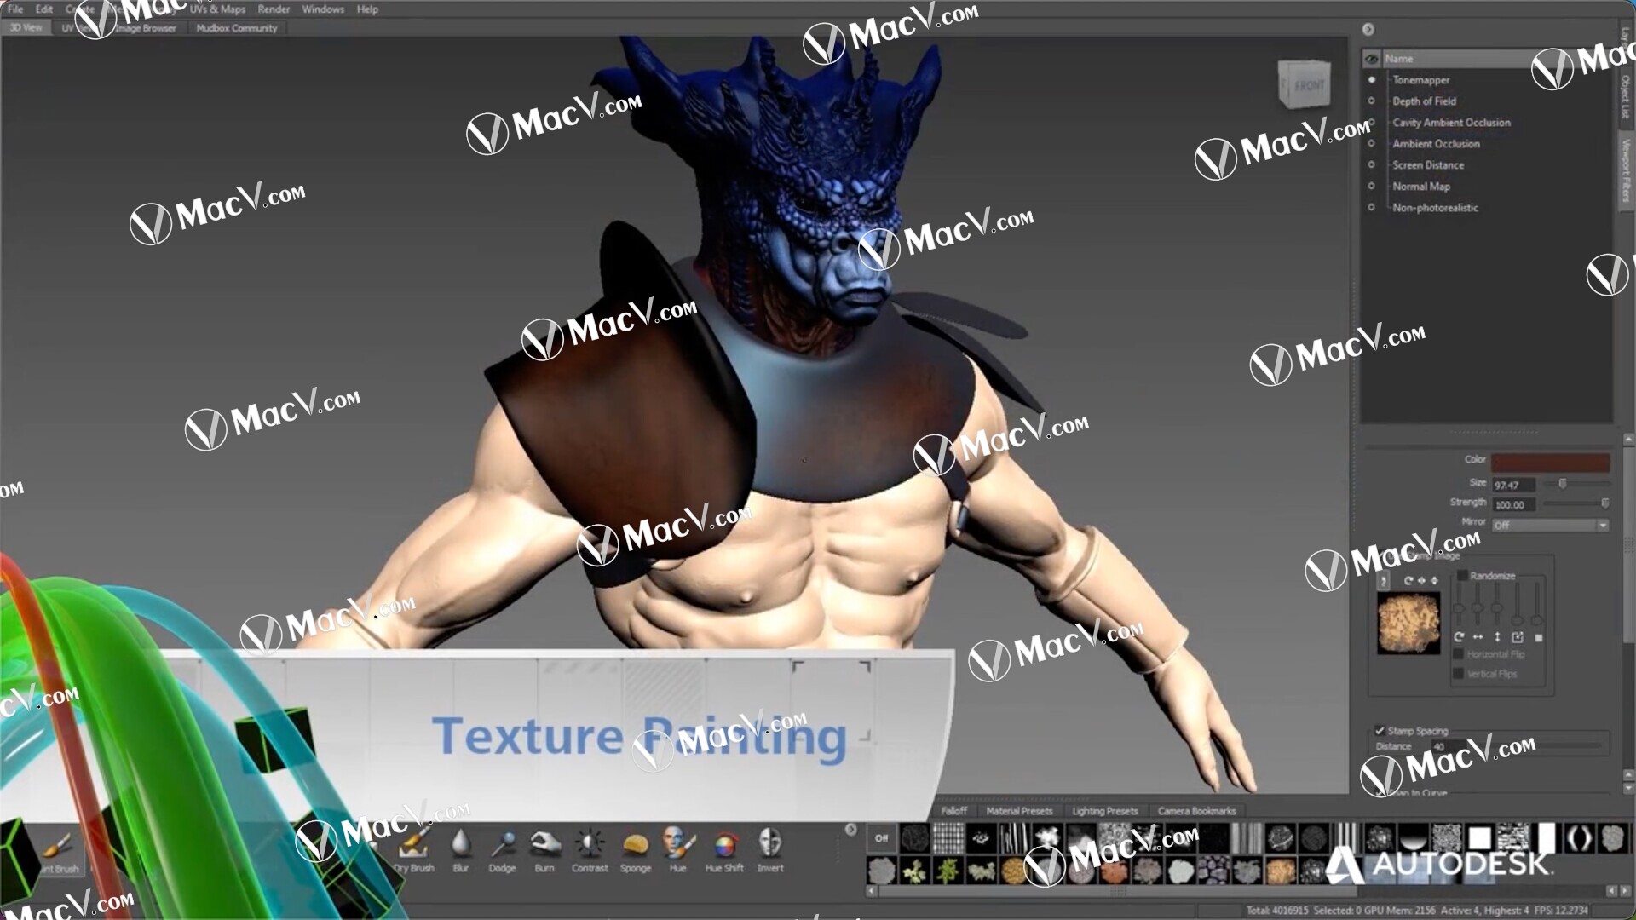Image resolution: width=1636 pixels, height=920 pixels.
Task: Enable the Randomize checkbox
Action: pos(1462,576)
